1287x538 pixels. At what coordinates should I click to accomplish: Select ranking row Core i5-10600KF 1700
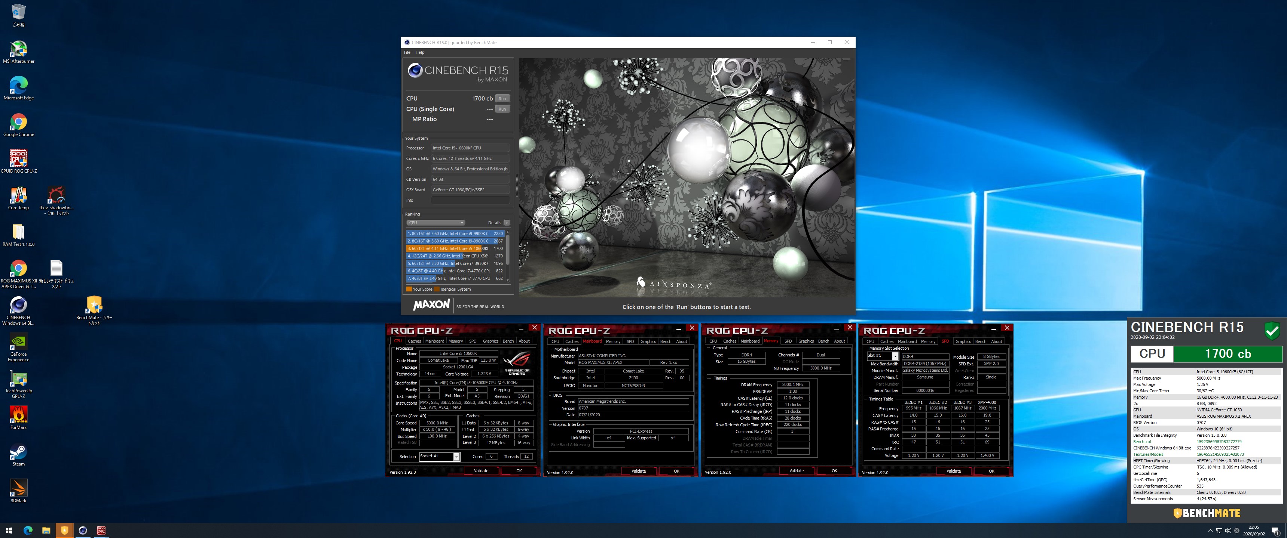pos(455,248)
